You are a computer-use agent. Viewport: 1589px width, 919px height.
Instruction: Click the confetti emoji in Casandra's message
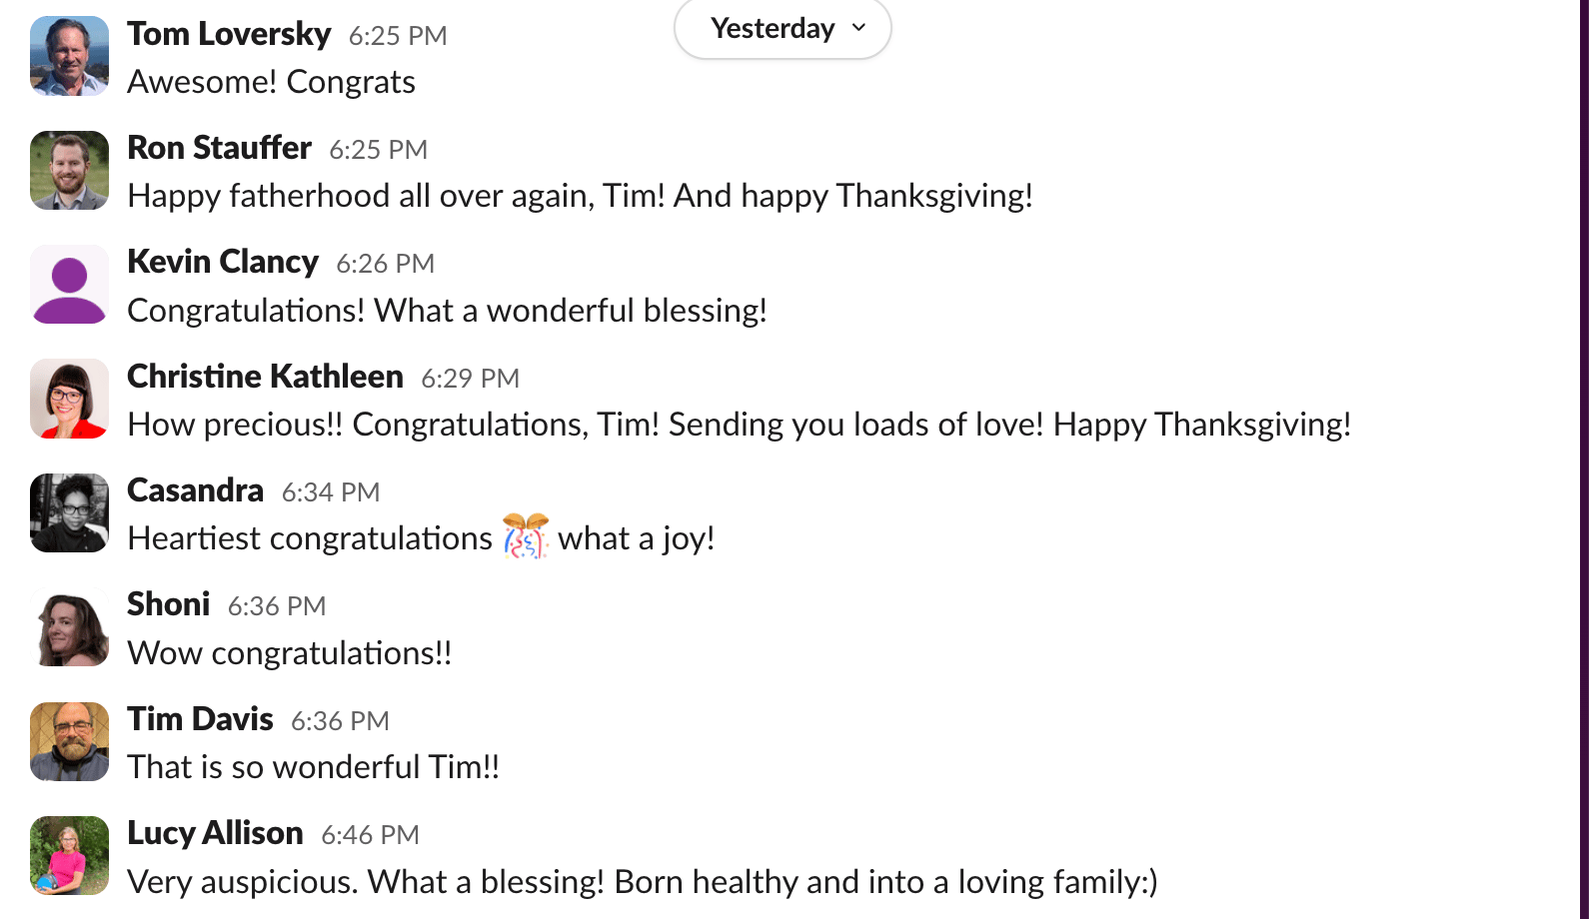pyautogui.click(x=526, y=537)
